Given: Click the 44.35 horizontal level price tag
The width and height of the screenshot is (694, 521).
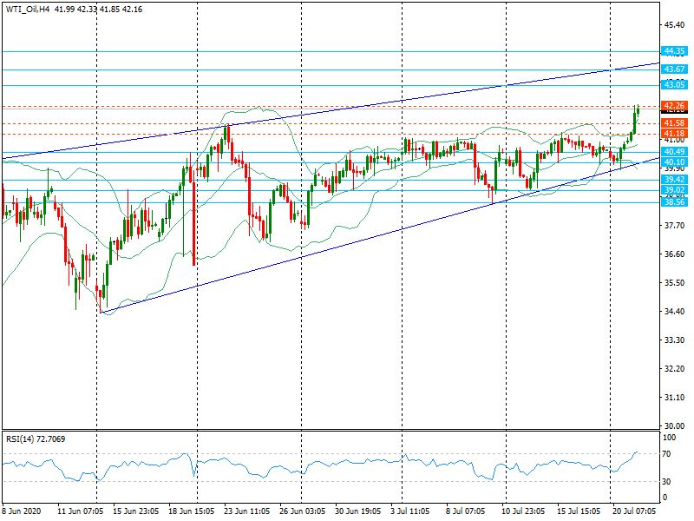Looking at the screenshot, I should point(674,51).
